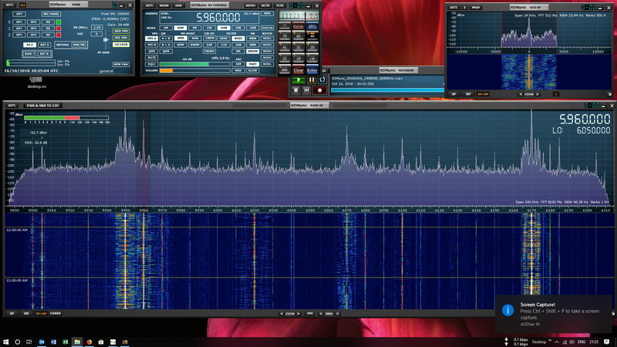Click the red Clear keypad key

pyautogui.click(x=298, y=70)
